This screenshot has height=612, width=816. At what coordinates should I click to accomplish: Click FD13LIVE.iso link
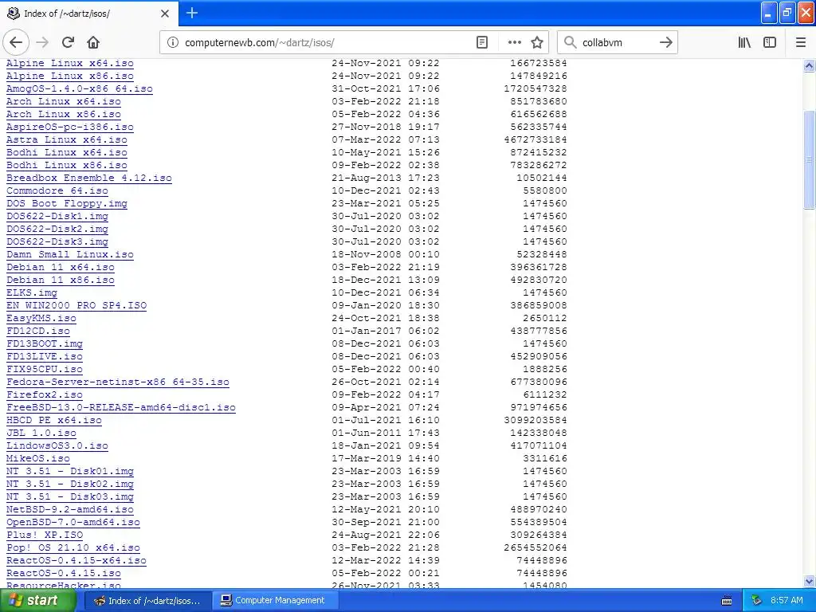tap(45, 356)
